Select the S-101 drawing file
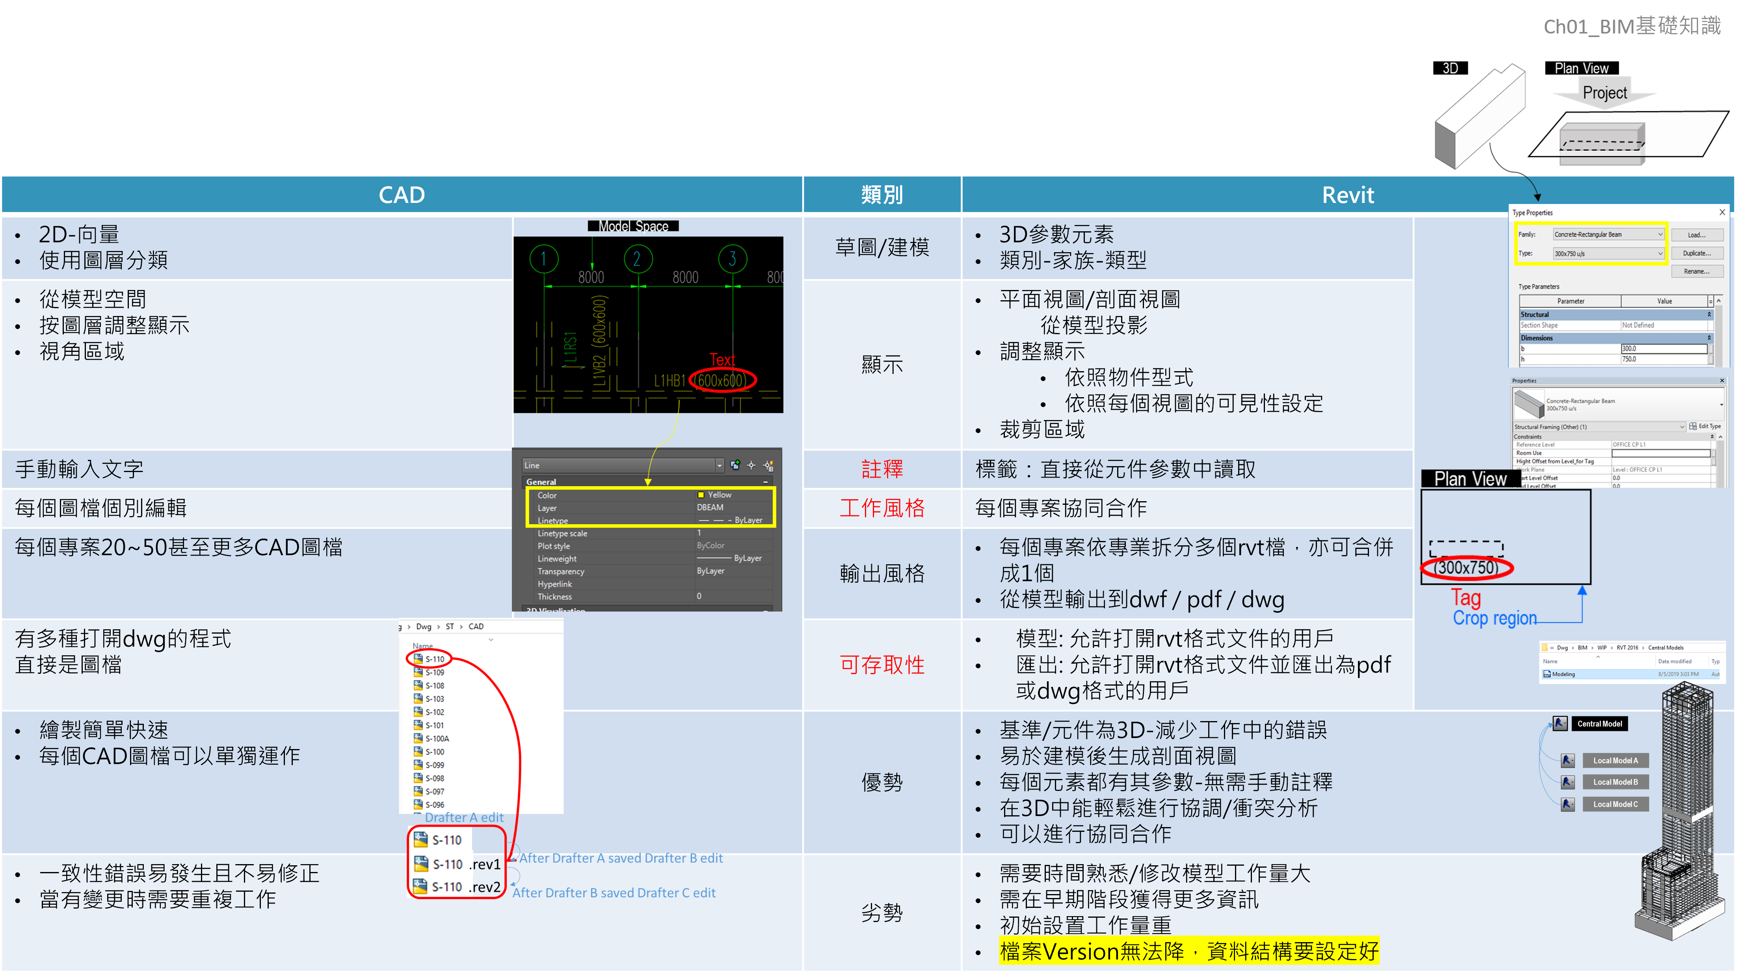The height and width of the screenshot is (978, 1739). pos(430,725)
